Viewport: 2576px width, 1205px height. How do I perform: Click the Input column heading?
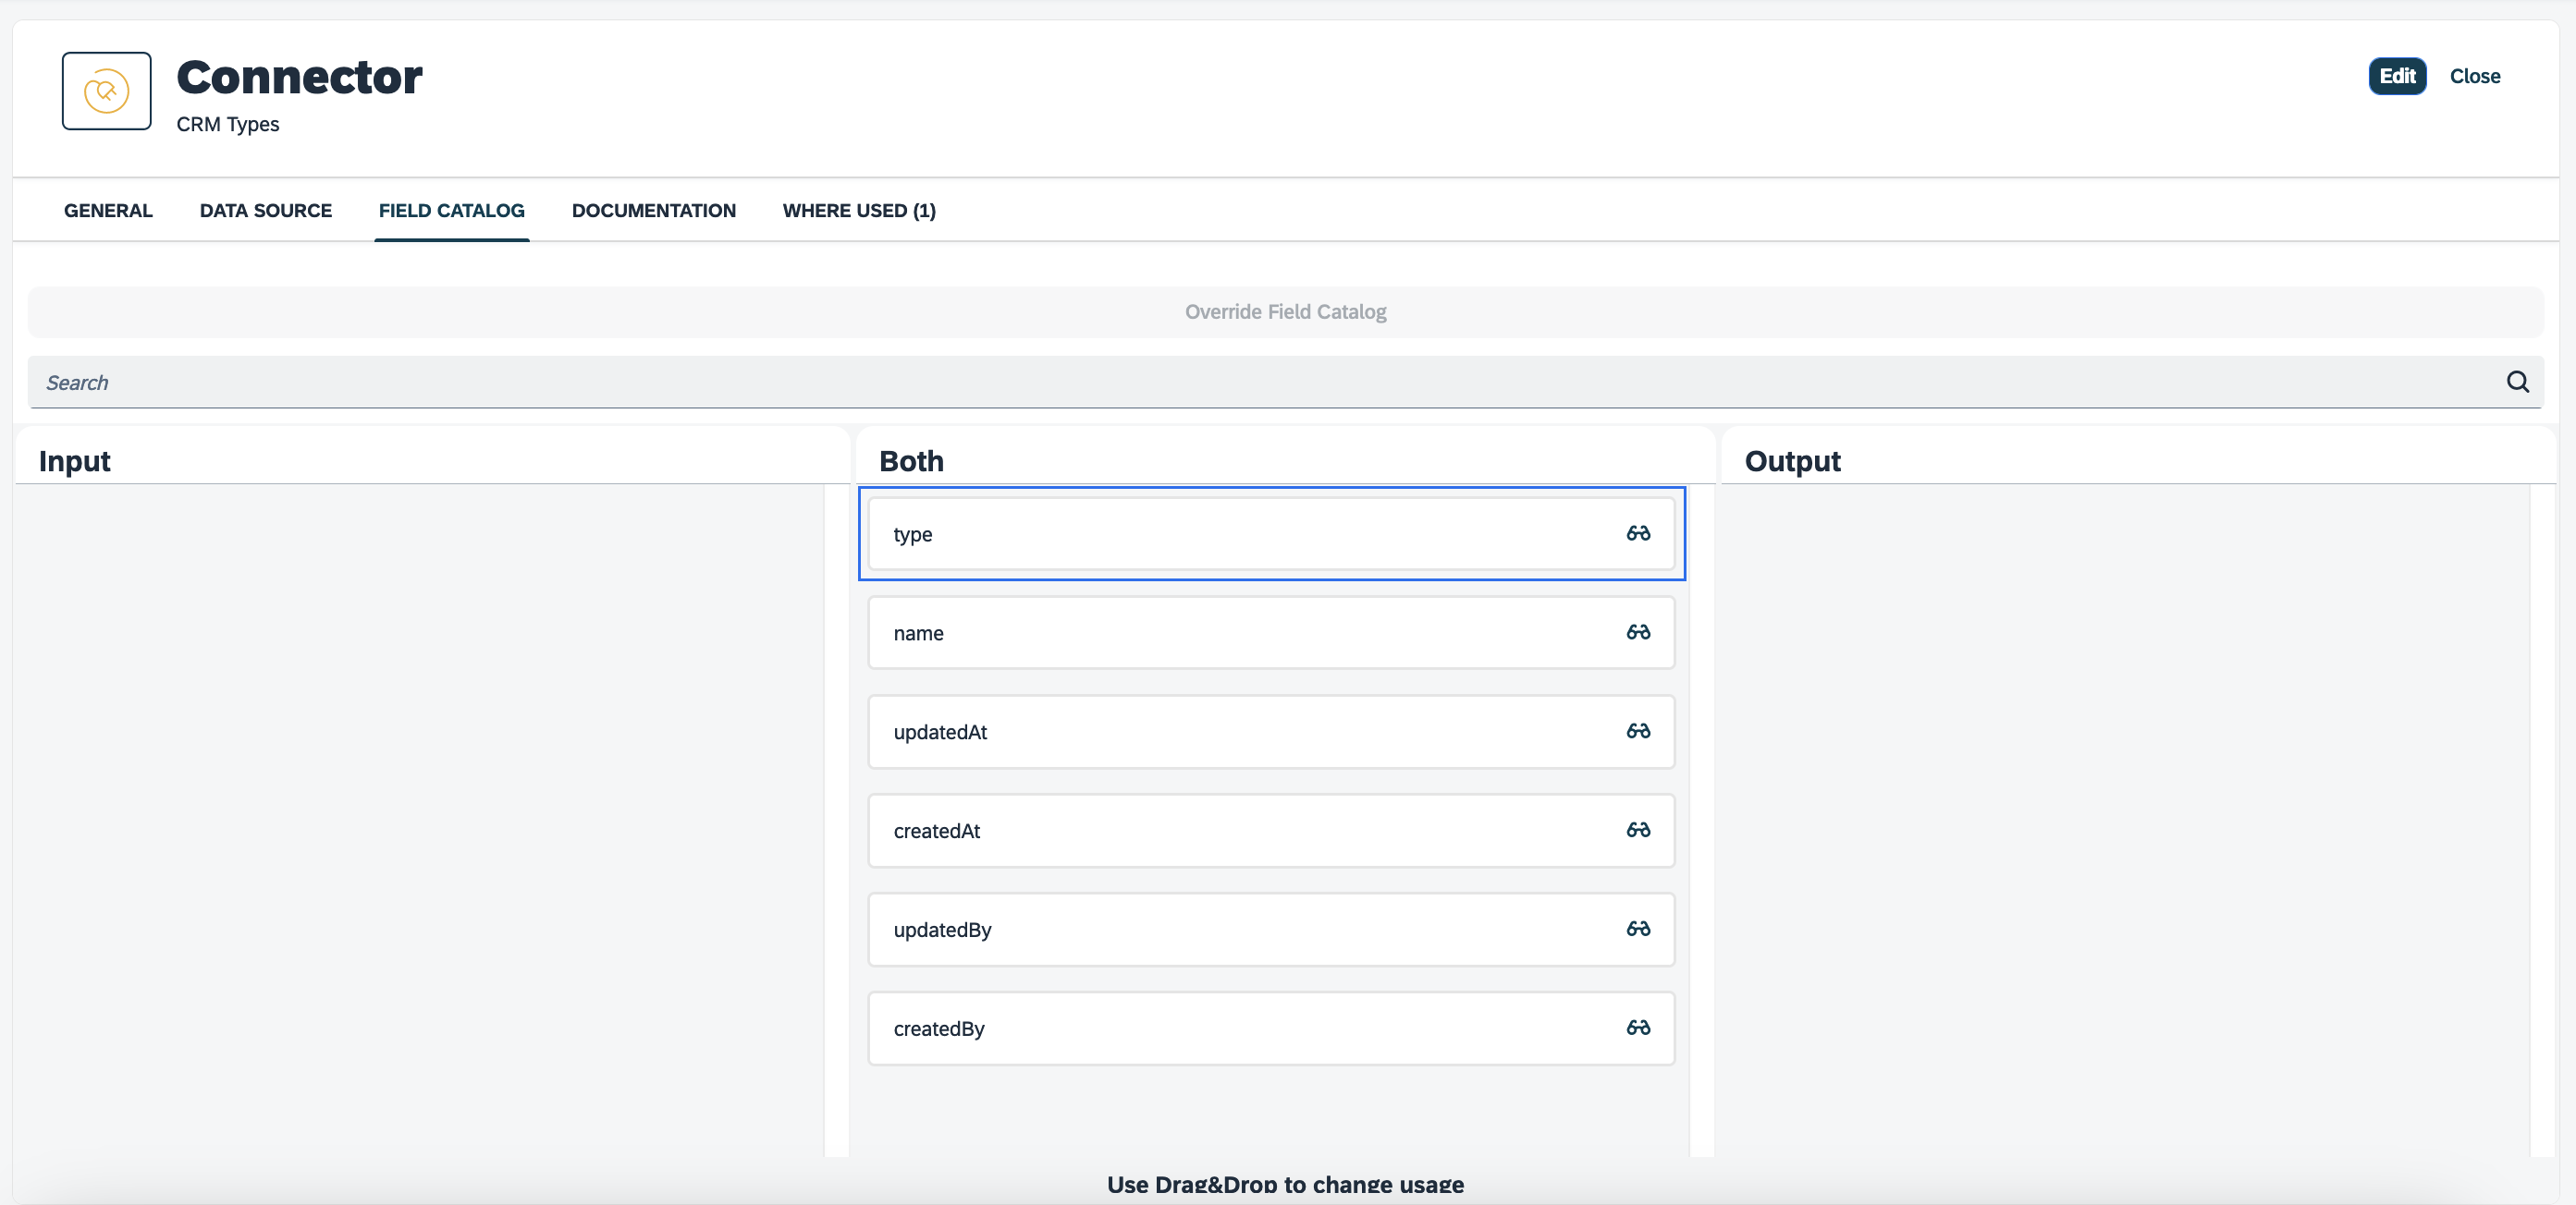pyautogui.click(x=74, y=460)
